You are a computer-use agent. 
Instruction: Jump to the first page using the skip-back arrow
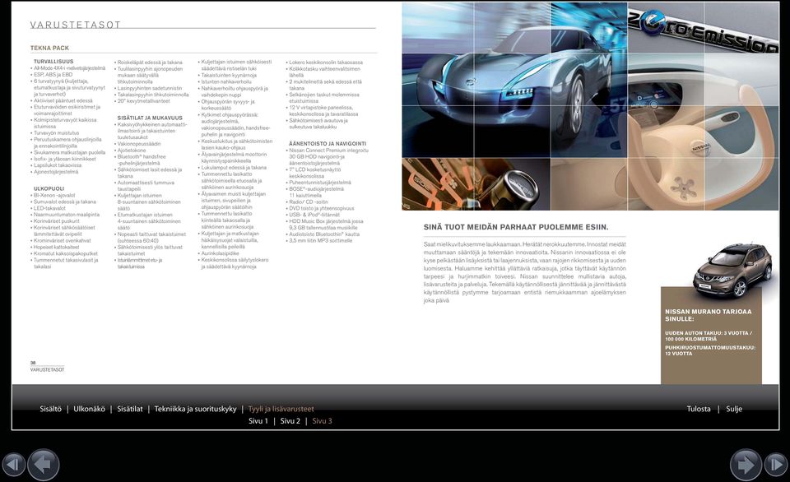(14, 464)
